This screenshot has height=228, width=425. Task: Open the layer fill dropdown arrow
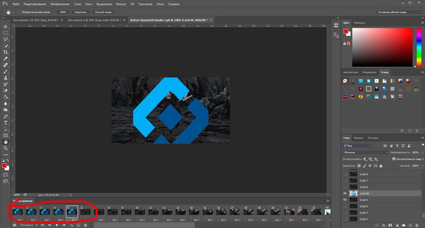(x=421, y=166)
